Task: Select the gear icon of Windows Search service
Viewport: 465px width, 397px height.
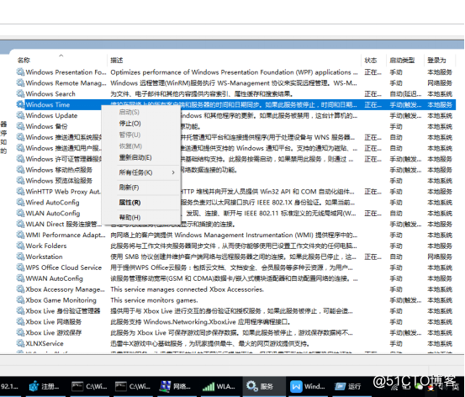Action: [x=20, y=93]
